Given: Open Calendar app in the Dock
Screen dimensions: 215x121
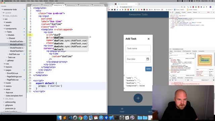Looking at the screenshot, I should point(96,118).
